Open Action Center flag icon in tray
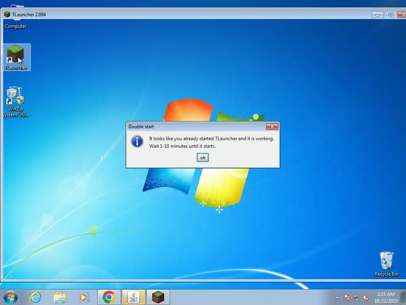 click(x=347, y=297)
